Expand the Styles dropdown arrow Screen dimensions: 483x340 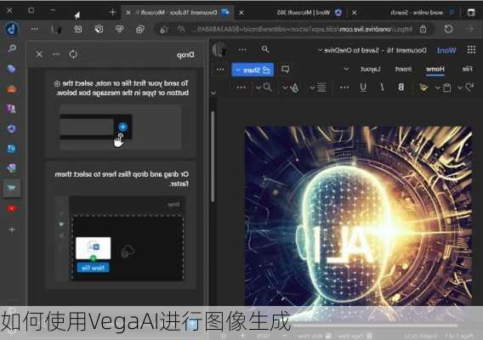[x=286, y=88]
